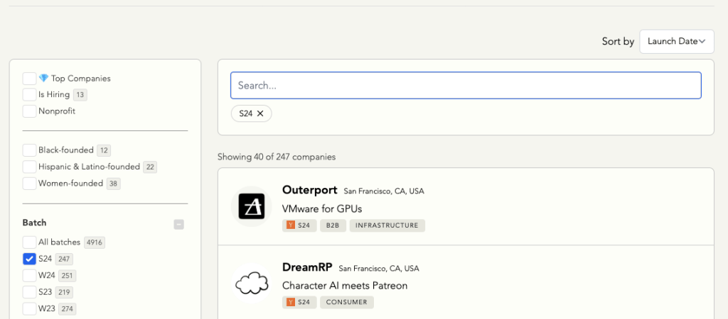This screenshot has width=728, height=319.
Task: Click the CONSUMER tag on DreamRP
Action: point(346,302)
